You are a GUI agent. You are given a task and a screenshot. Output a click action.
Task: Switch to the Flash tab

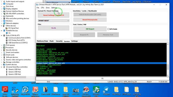[x=52, y=41]
